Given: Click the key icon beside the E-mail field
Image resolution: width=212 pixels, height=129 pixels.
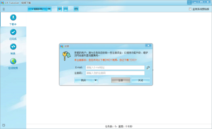Looking at the screenshot, I should tap(148, 67).
